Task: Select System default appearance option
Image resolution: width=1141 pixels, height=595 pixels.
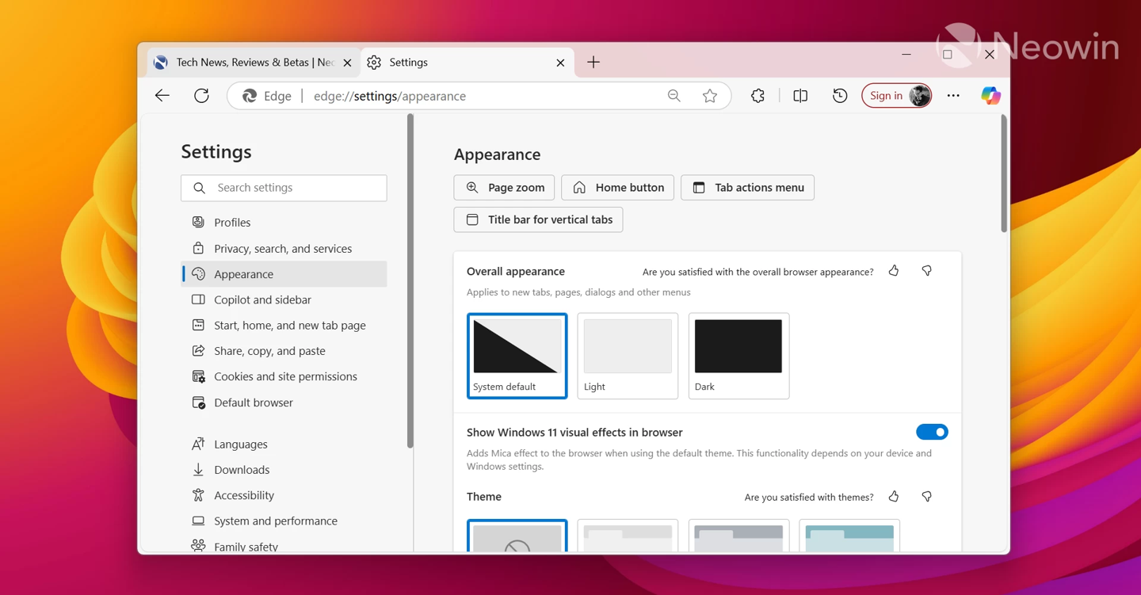Action: pyautogui.click(x=517, y=356)
